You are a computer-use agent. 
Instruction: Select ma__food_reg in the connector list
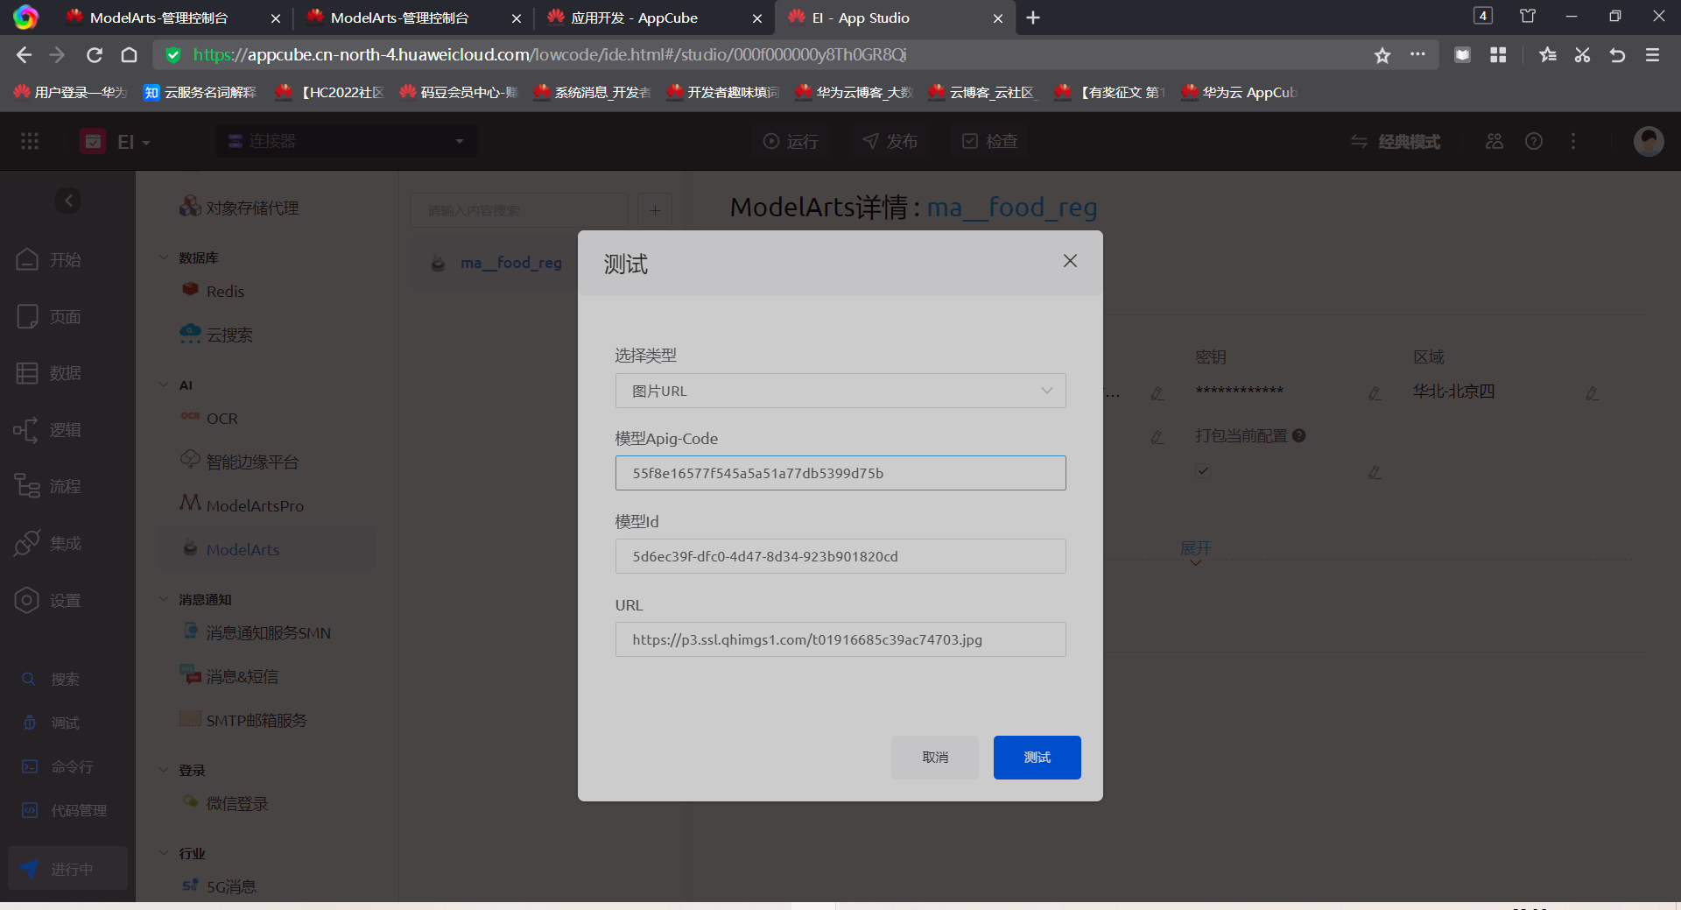[x=511, y=263]
